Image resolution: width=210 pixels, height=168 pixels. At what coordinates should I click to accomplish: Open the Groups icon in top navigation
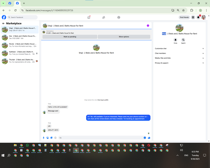pyautogui.click(x=119, y=17)
